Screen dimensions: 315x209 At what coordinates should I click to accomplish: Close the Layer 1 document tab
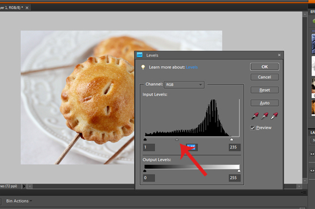27,8
